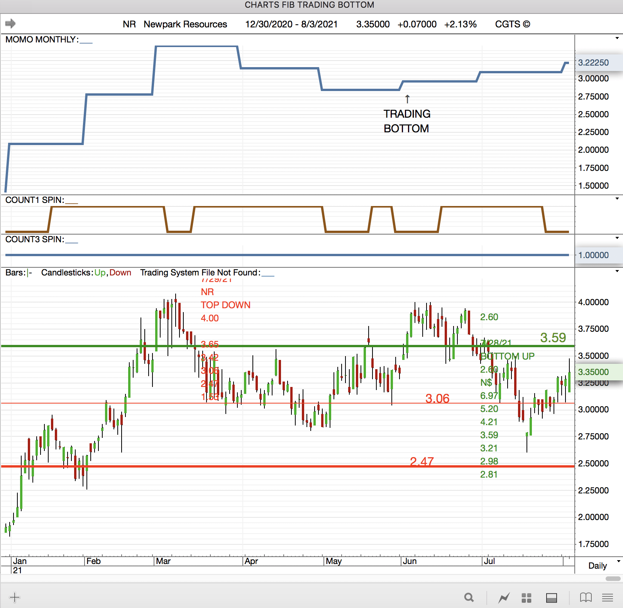
Task: Open the four-square grid layout icon
Action: (x=527, y=598)
